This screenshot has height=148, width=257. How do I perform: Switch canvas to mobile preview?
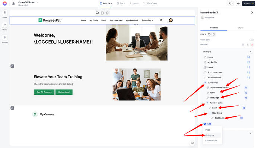pos(107,13)
